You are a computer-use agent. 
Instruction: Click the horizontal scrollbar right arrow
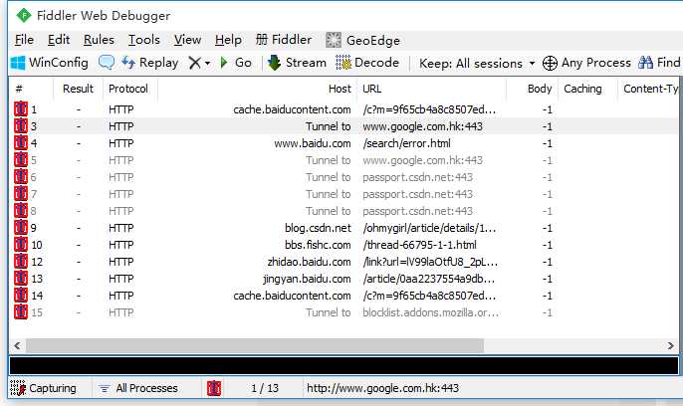671,345
